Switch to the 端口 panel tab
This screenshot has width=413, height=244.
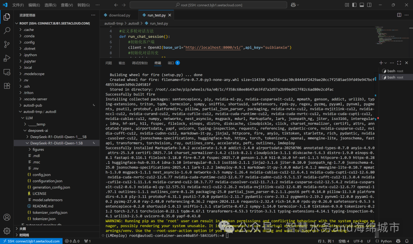174,63
